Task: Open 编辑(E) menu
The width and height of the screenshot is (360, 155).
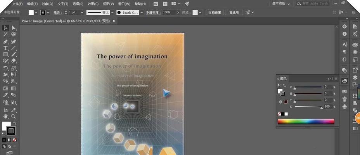Action: pos(32,4)
